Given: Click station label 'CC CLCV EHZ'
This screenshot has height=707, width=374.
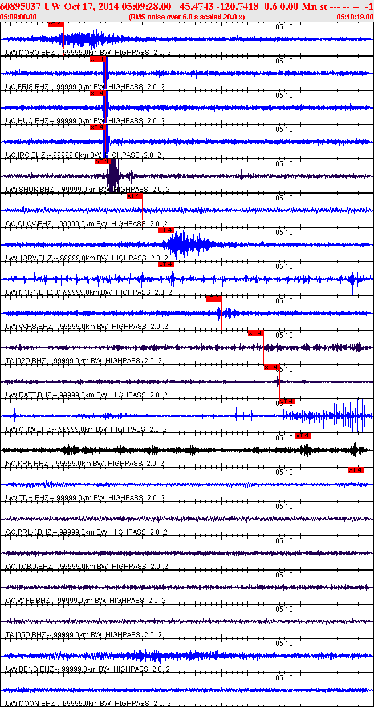Looking at the screenshot, I should [27, 223].
